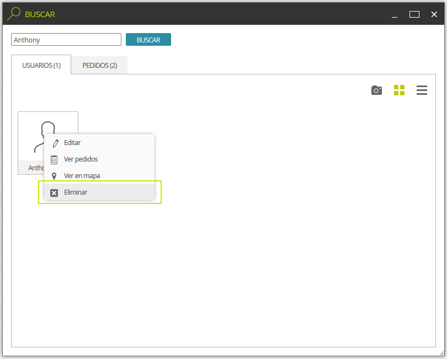Click the order list icon beside Ver pedidos
The width and height of the screenshot is (447, 359).
click(x=54, y=160)
